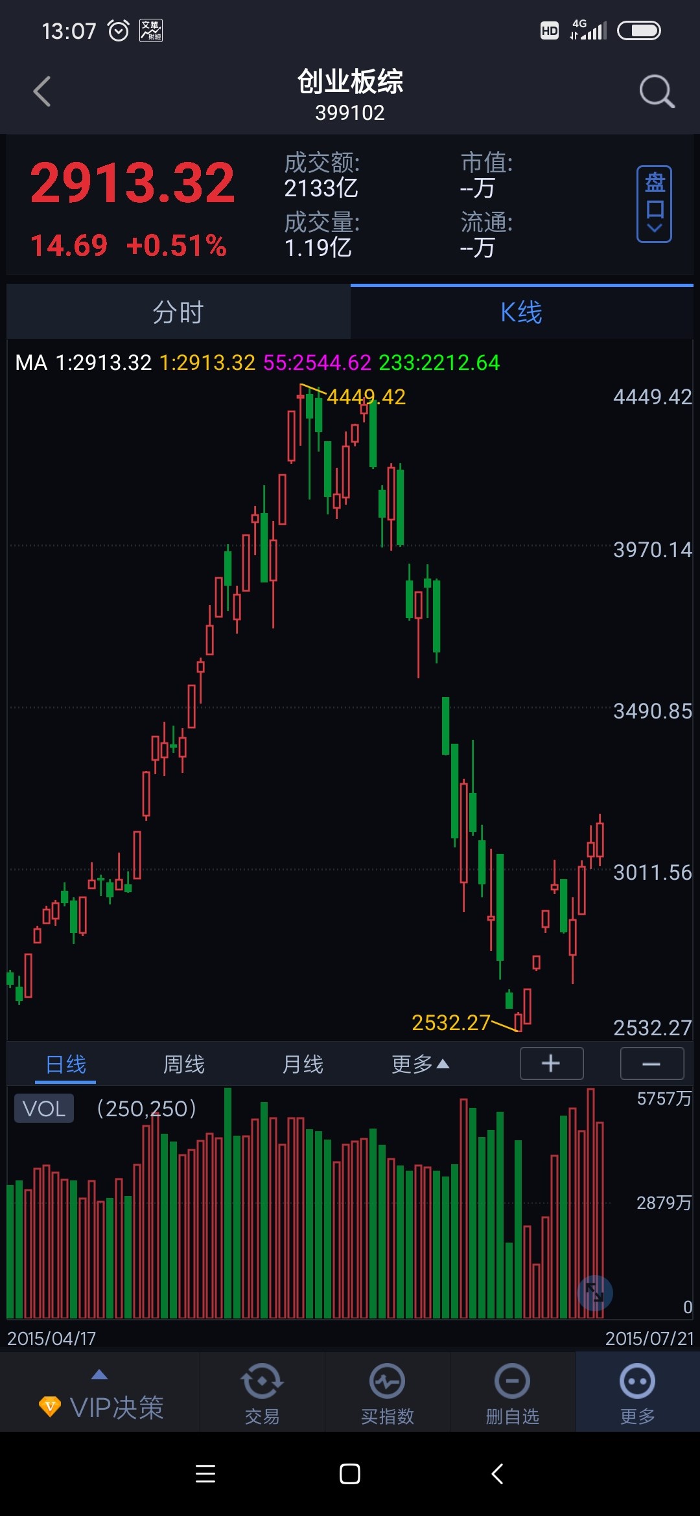This screenshot has height=1516, width=700.
Task: Tap the alarm clock status icon
Action: point(118,30)
